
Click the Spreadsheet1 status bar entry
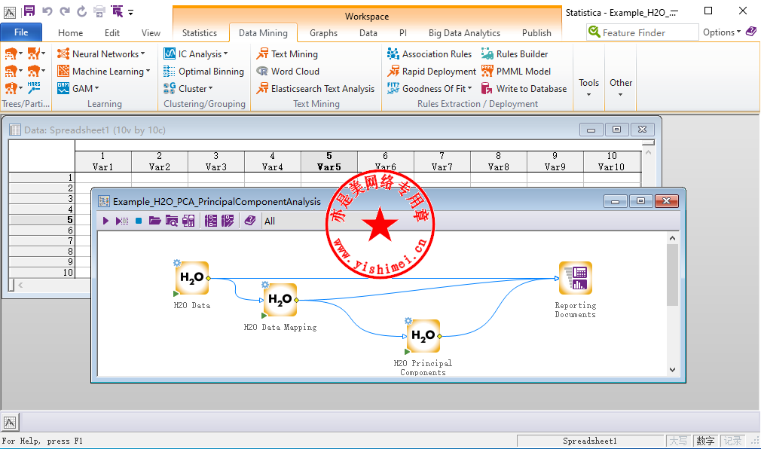click(x=590, y=441)
